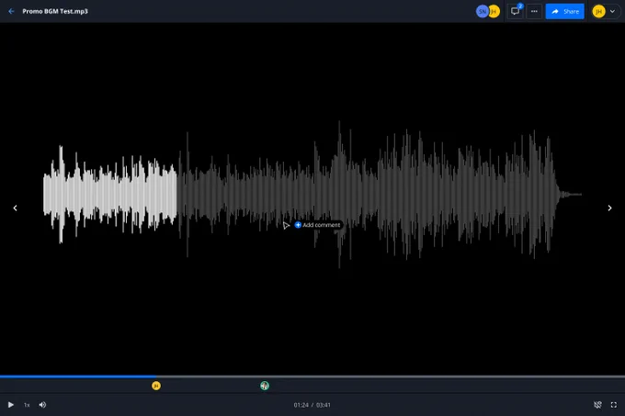Click the blue playback progress bar
625x416 pixels.
(78, 377)
